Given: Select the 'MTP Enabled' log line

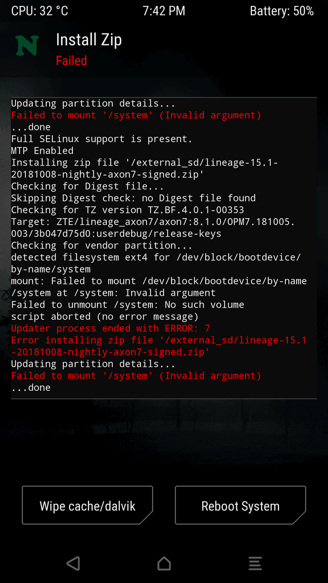Looking at the screenshot, I should [x=42, y=151].
